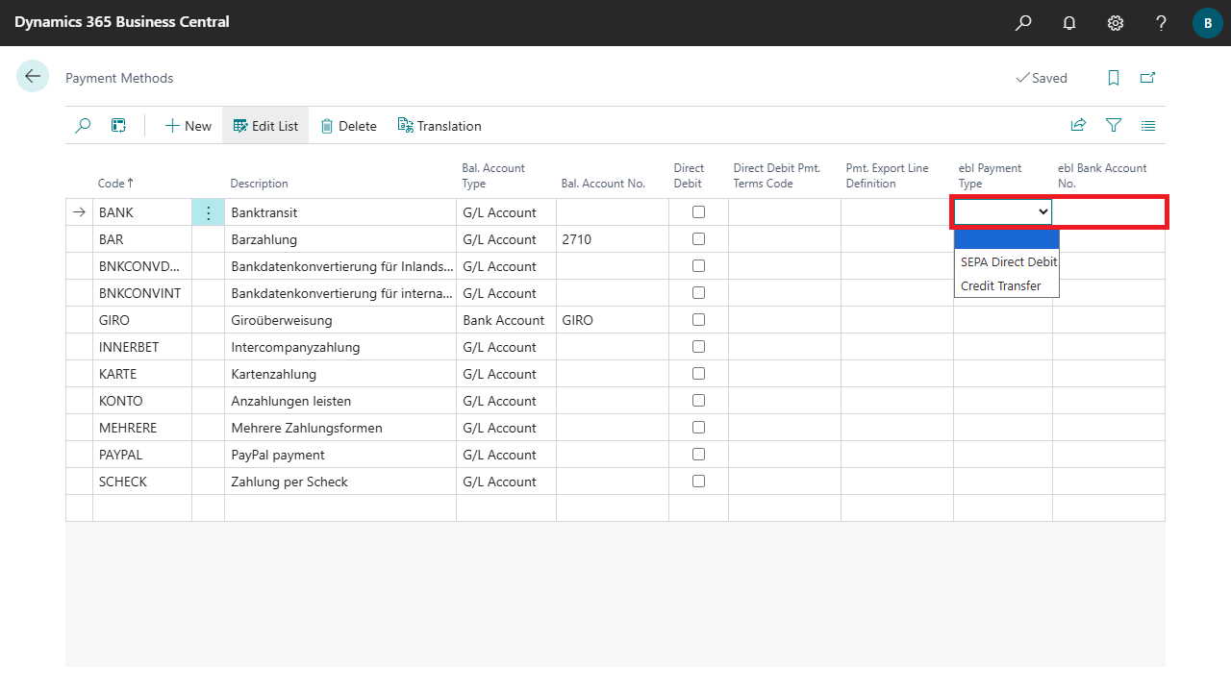Select SEPA Direct Debit option
This screenshot has width=1231, height=692.
pyautogui.click(x=1008, y=261)
